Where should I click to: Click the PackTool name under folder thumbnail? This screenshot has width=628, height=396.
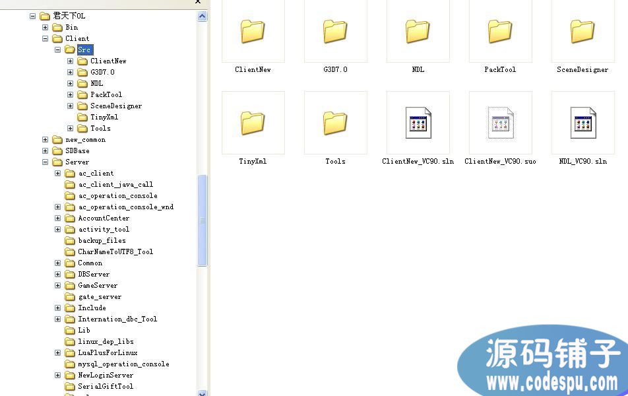click(x=500, y=69)
